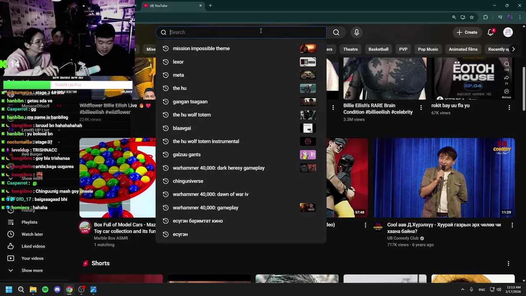
Task: Select the PVP chip
Action: (x=403, y=49)
